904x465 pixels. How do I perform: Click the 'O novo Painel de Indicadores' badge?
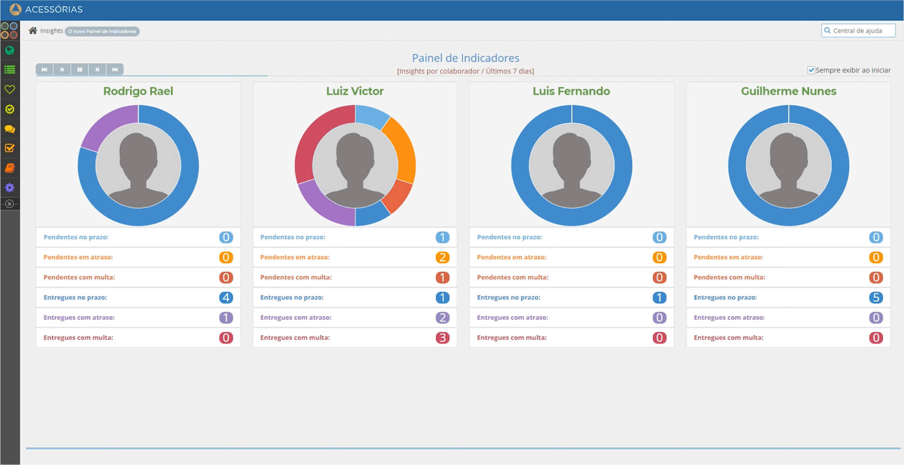[x=102, y=31]
